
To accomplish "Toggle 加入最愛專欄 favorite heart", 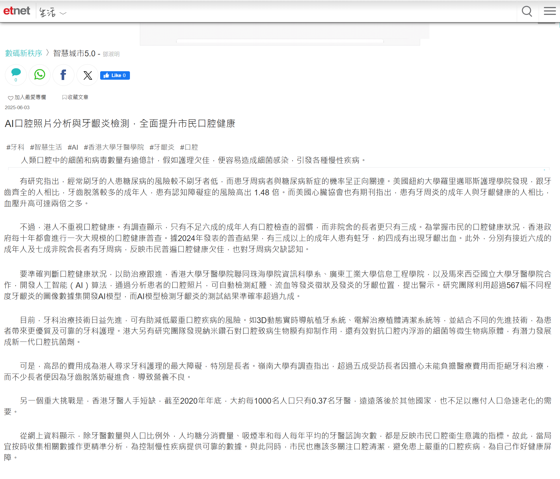I will (27, 97).
